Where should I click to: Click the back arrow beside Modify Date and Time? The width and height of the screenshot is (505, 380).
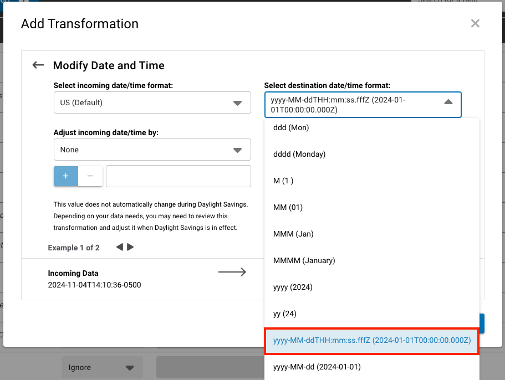37,65
